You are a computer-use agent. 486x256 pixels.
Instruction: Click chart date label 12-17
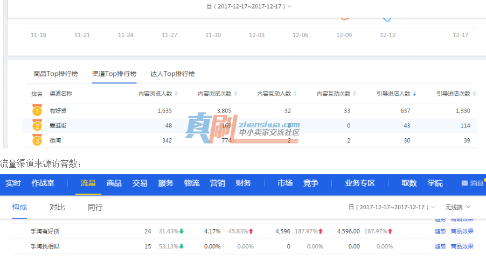[461, 35]
